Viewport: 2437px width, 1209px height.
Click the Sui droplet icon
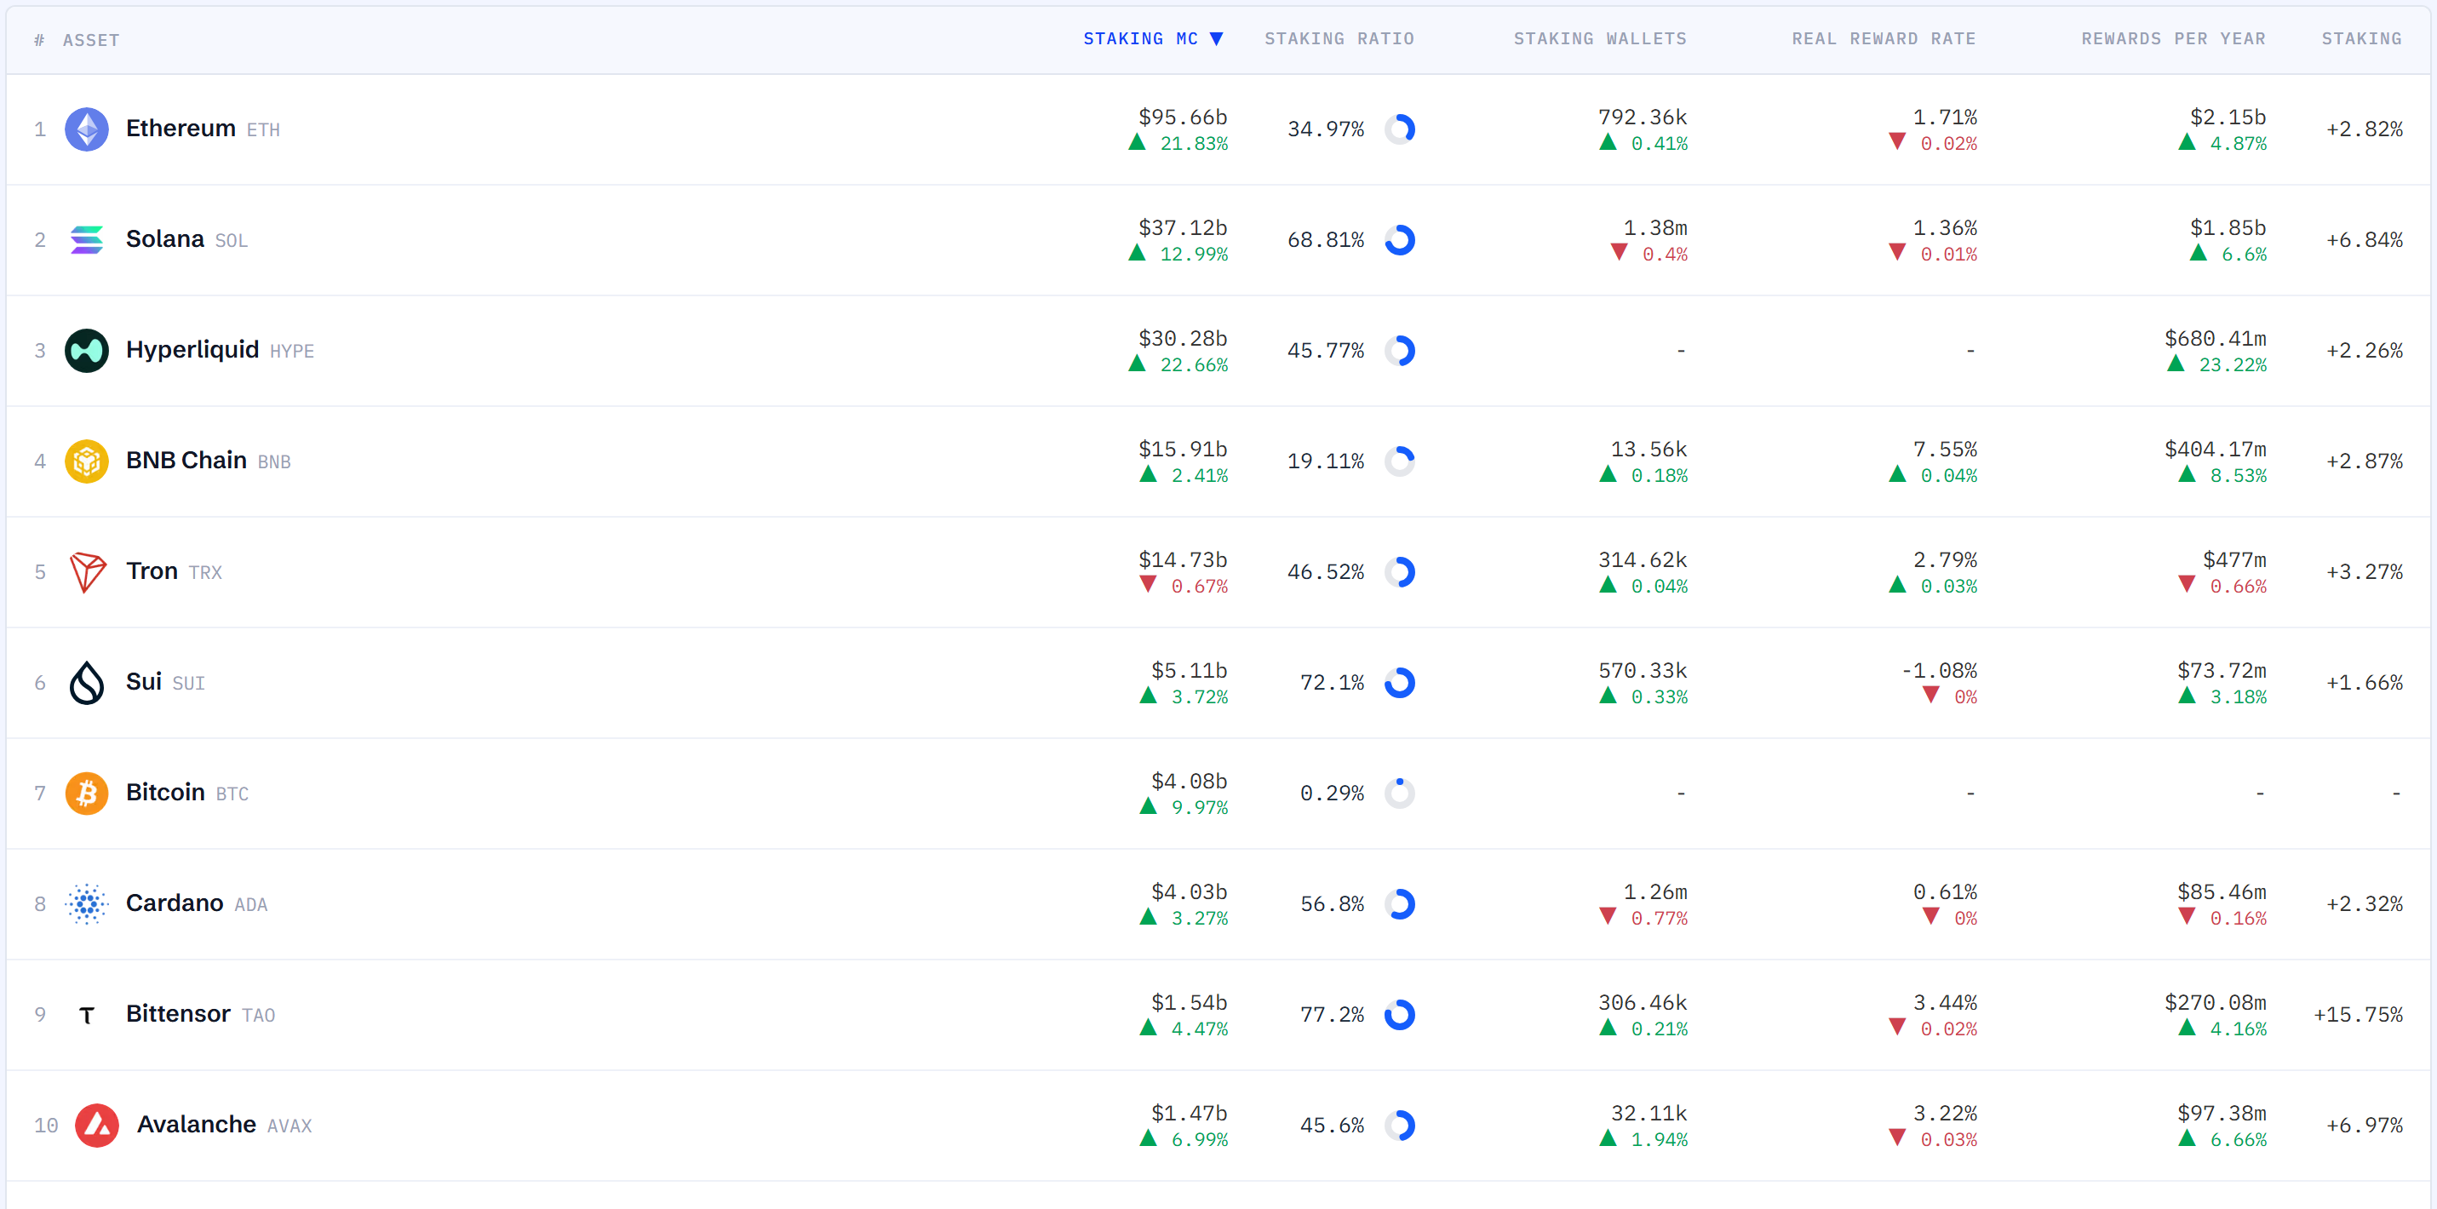coord(86,682)
